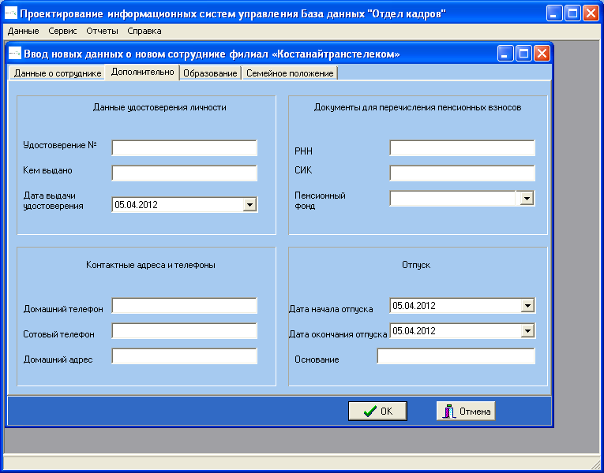Image resolution: width=604 pixels, height=473 pixels.
Task: Click the dialog's title bar form icon
Action: click(15, 53)
